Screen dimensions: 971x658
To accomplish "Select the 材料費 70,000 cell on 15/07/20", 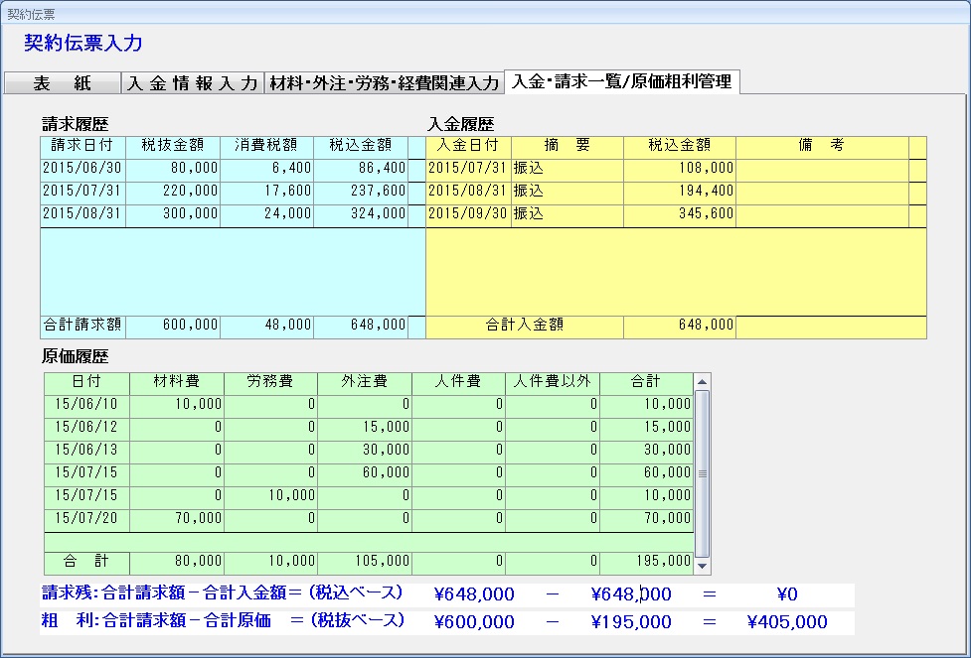I will point(176,518).
